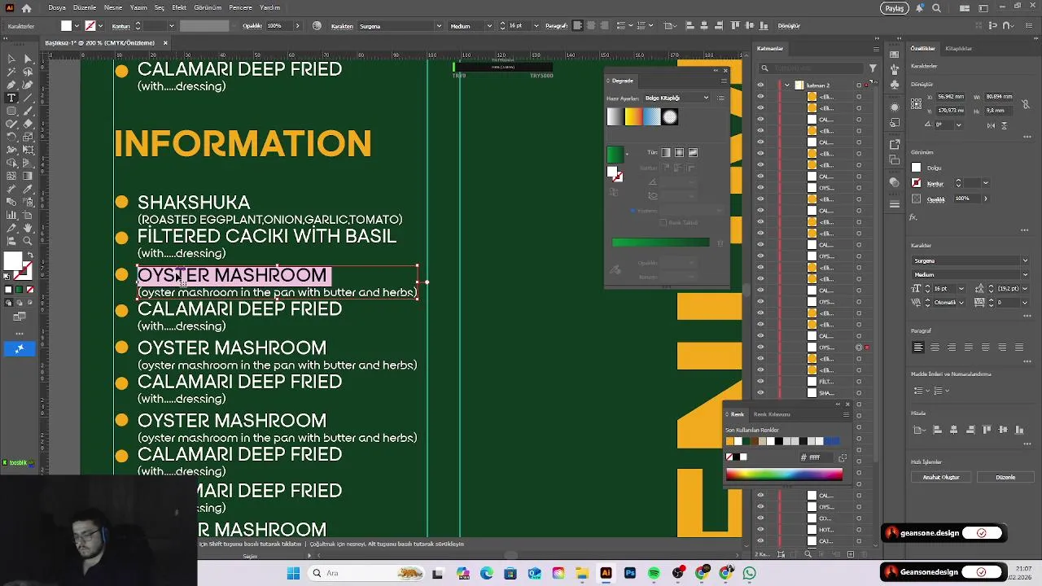Open the font size dropdown in control bar
Image resolution: width=1042 pixels, height=586 pixels.
[x=536, y=26]
